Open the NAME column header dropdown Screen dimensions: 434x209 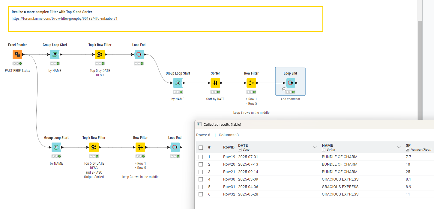(399, 147)
